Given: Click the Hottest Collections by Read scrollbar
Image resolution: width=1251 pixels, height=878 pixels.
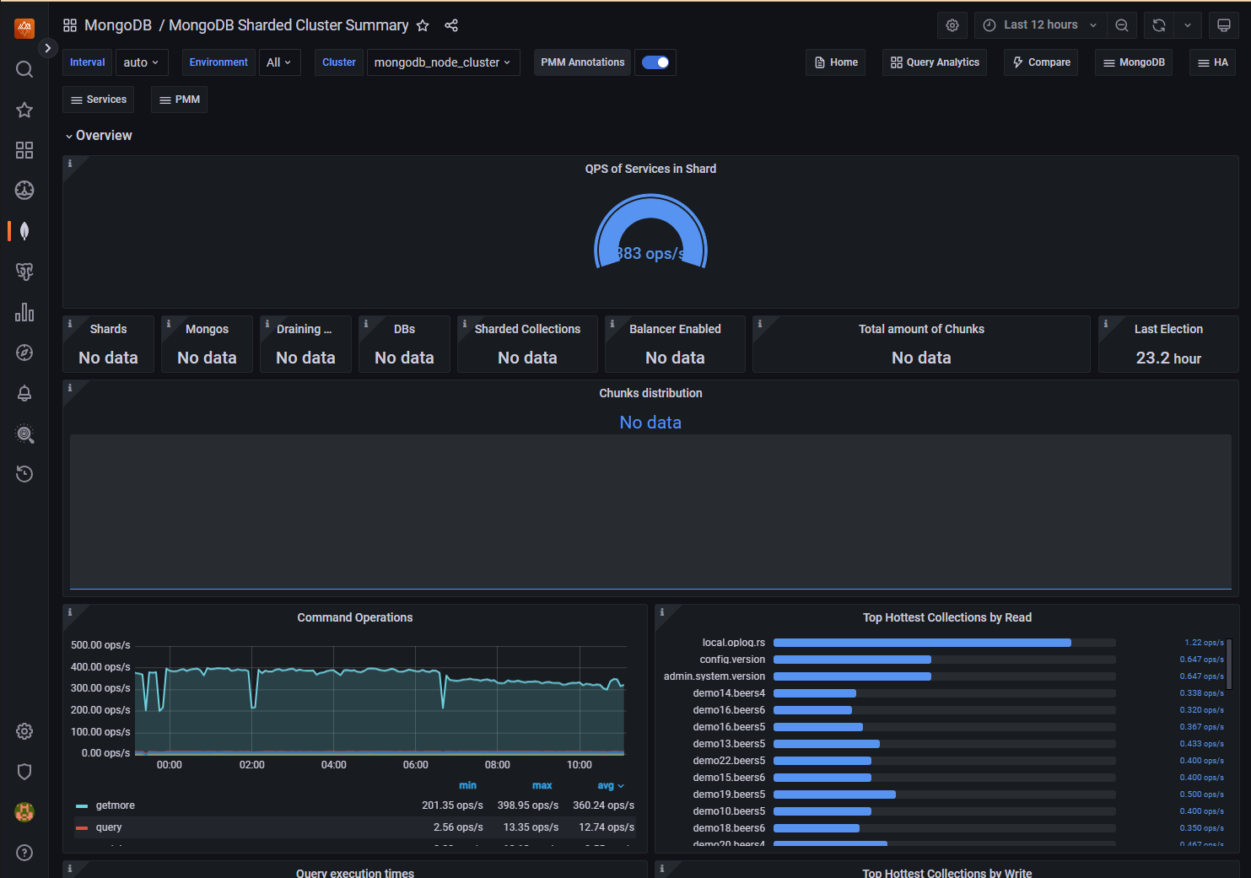Looking at the screenshot, I should point(1229,665).
